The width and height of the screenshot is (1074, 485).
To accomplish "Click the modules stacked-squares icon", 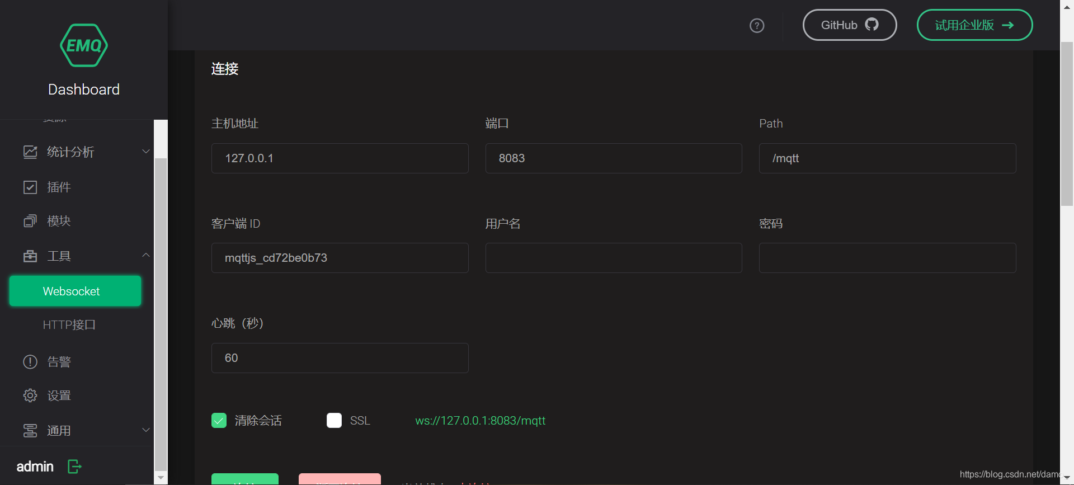I will (x=30, y=221).
